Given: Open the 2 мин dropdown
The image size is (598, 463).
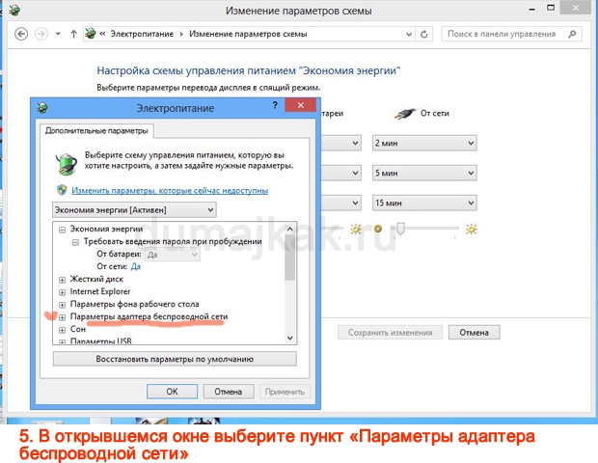Looking at the screenshot, I should (424, 144).
